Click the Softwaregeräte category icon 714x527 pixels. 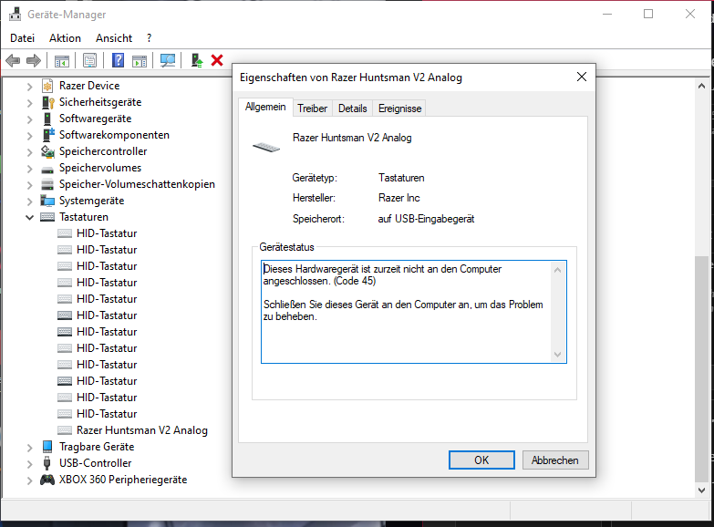coord(47,119)
